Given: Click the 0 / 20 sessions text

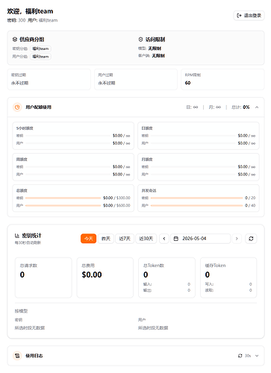Looking at the screenshot, I should (x=250, y=198).
